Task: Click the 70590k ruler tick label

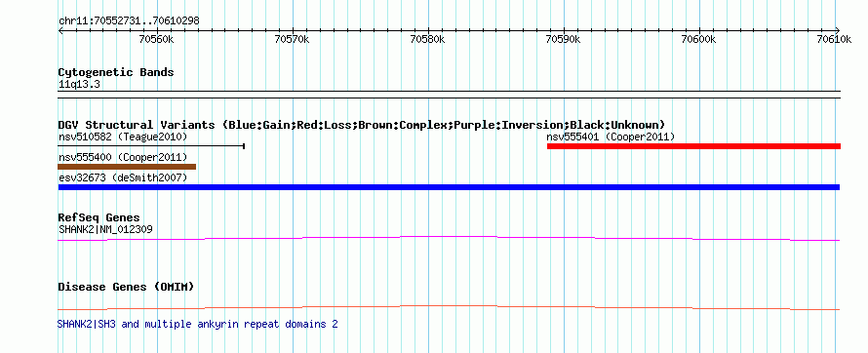Action: pos(563,39)
